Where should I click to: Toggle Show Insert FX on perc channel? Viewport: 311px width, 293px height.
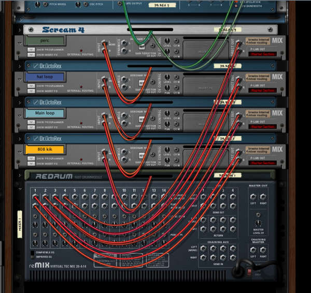(31, 55)
